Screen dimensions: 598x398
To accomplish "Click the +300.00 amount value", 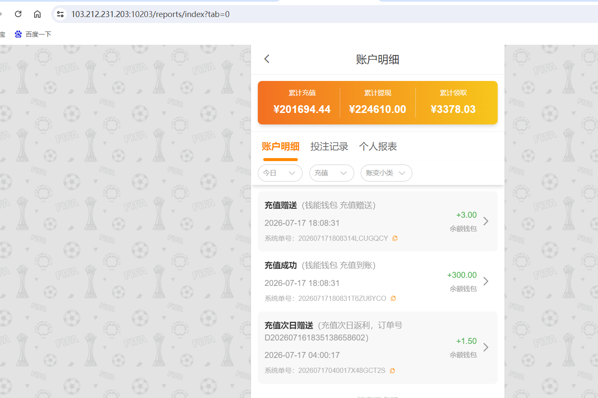I will [462, 275].
